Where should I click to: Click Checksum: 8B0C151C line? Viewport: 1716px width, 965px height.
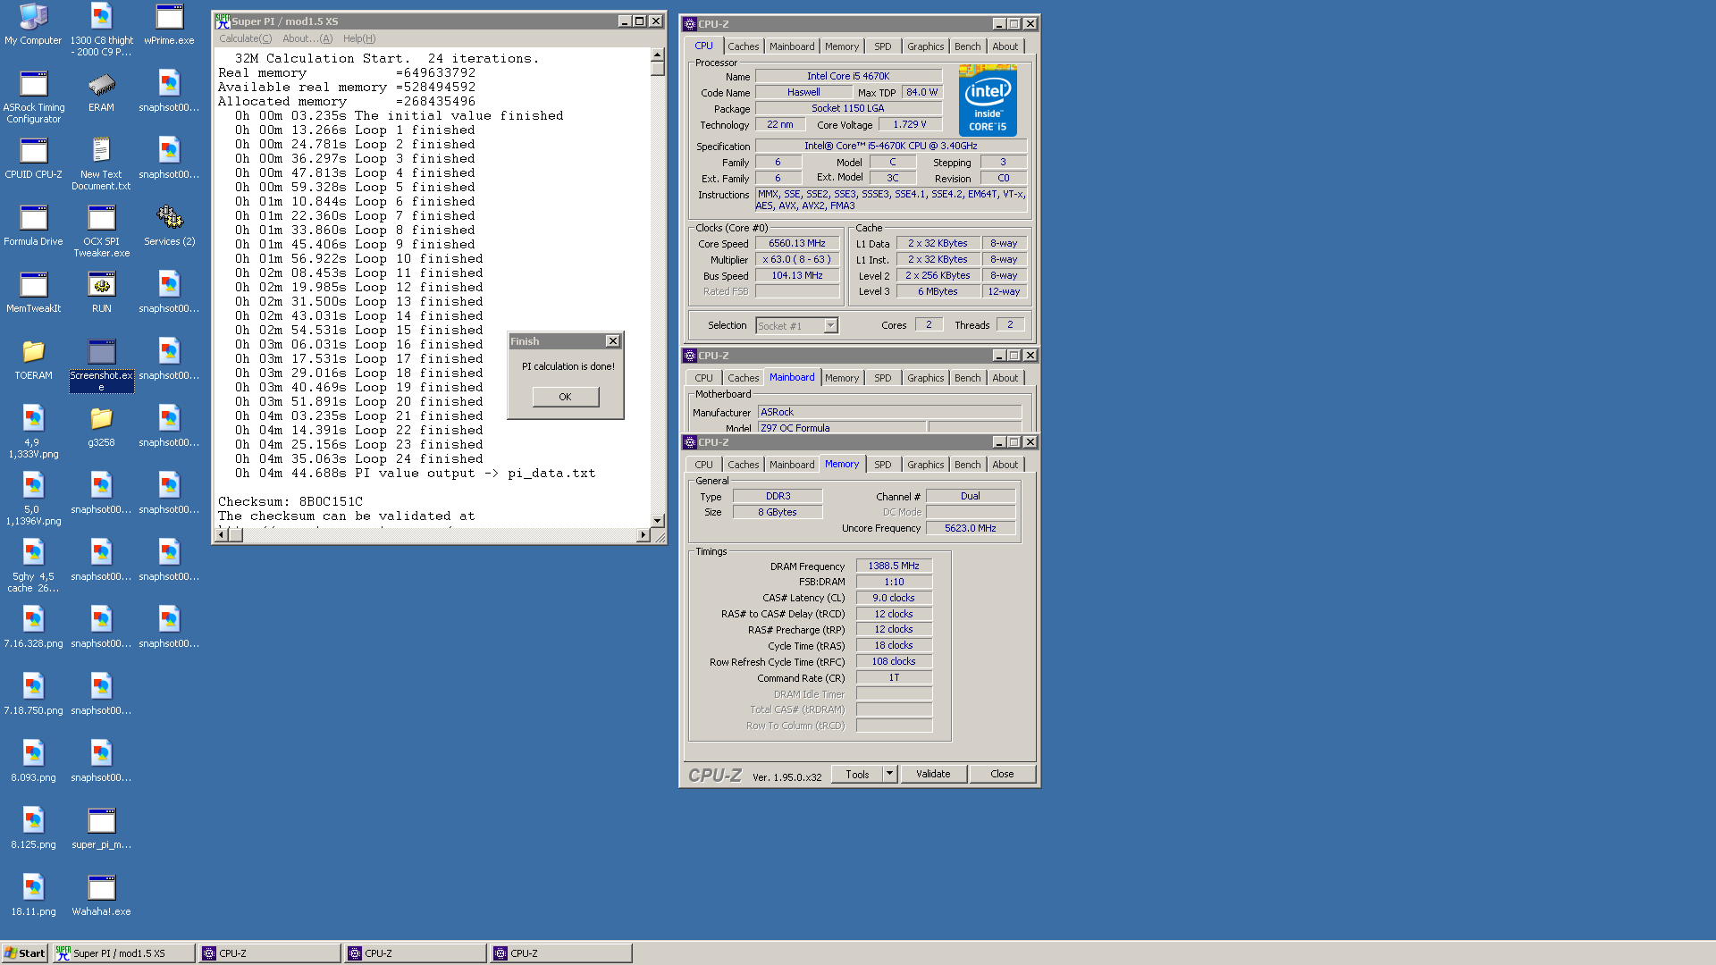290,502
